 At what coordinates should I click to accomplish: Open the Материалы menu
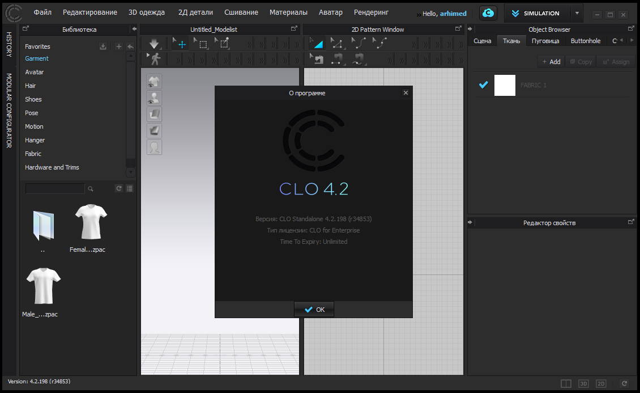[288, 12]
